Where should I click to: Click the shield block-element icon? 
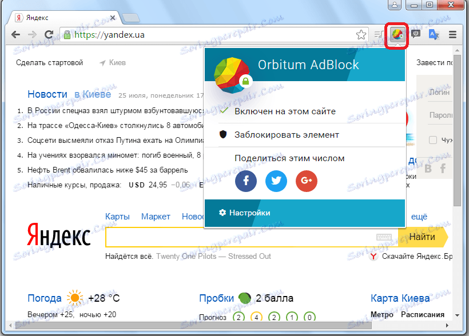click(x=223, y=134)
